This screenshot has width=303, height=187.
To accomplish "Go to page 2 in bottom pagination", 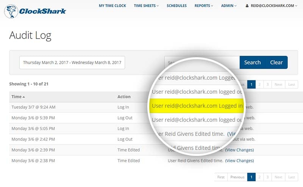I will coord(259,177).
